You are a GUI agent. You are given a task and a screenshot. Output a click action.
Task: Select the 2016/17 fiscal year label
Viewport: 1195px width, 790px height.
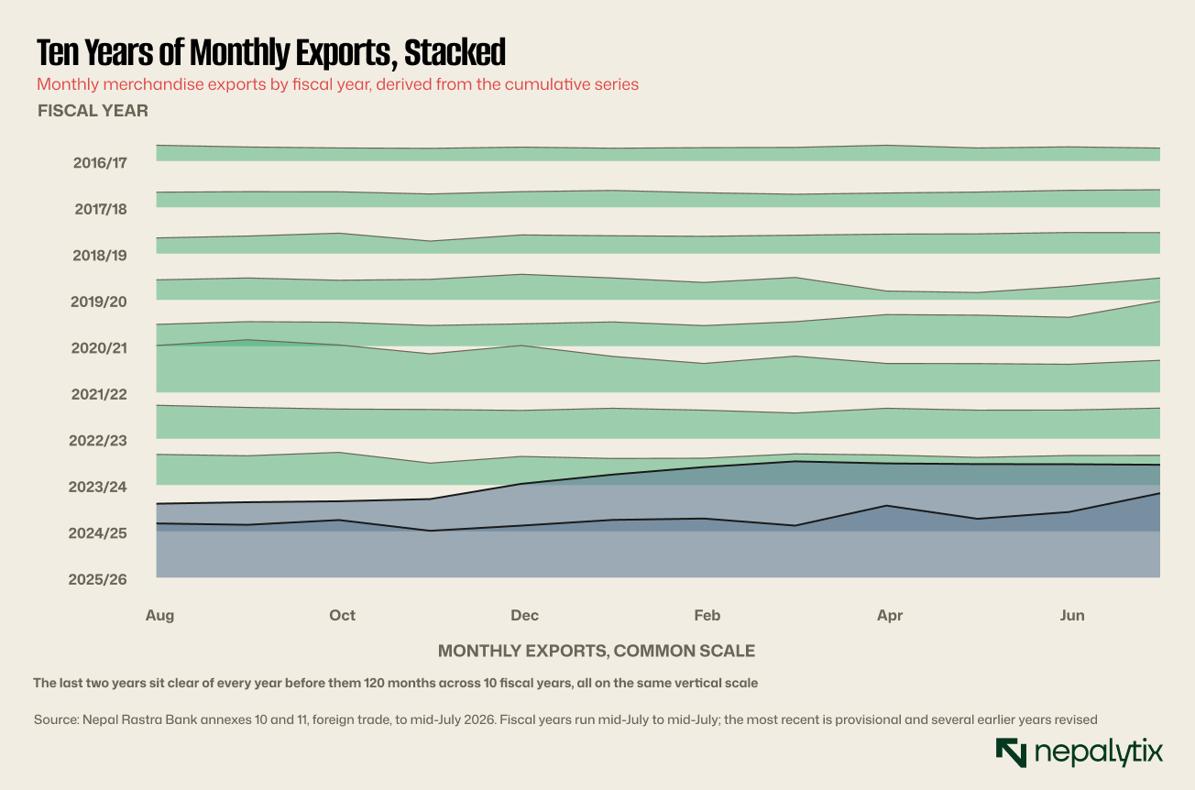(x=100, y=163)
